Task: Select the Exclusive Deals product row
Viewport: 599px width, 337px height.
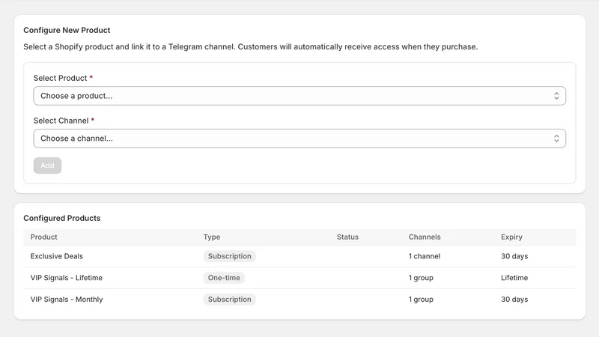Action: (299, 256)
